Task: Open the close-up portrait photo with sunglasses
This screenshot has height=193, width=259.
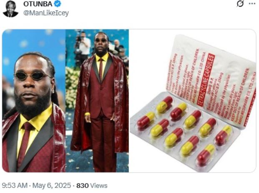Action: (x=34, y=101)
